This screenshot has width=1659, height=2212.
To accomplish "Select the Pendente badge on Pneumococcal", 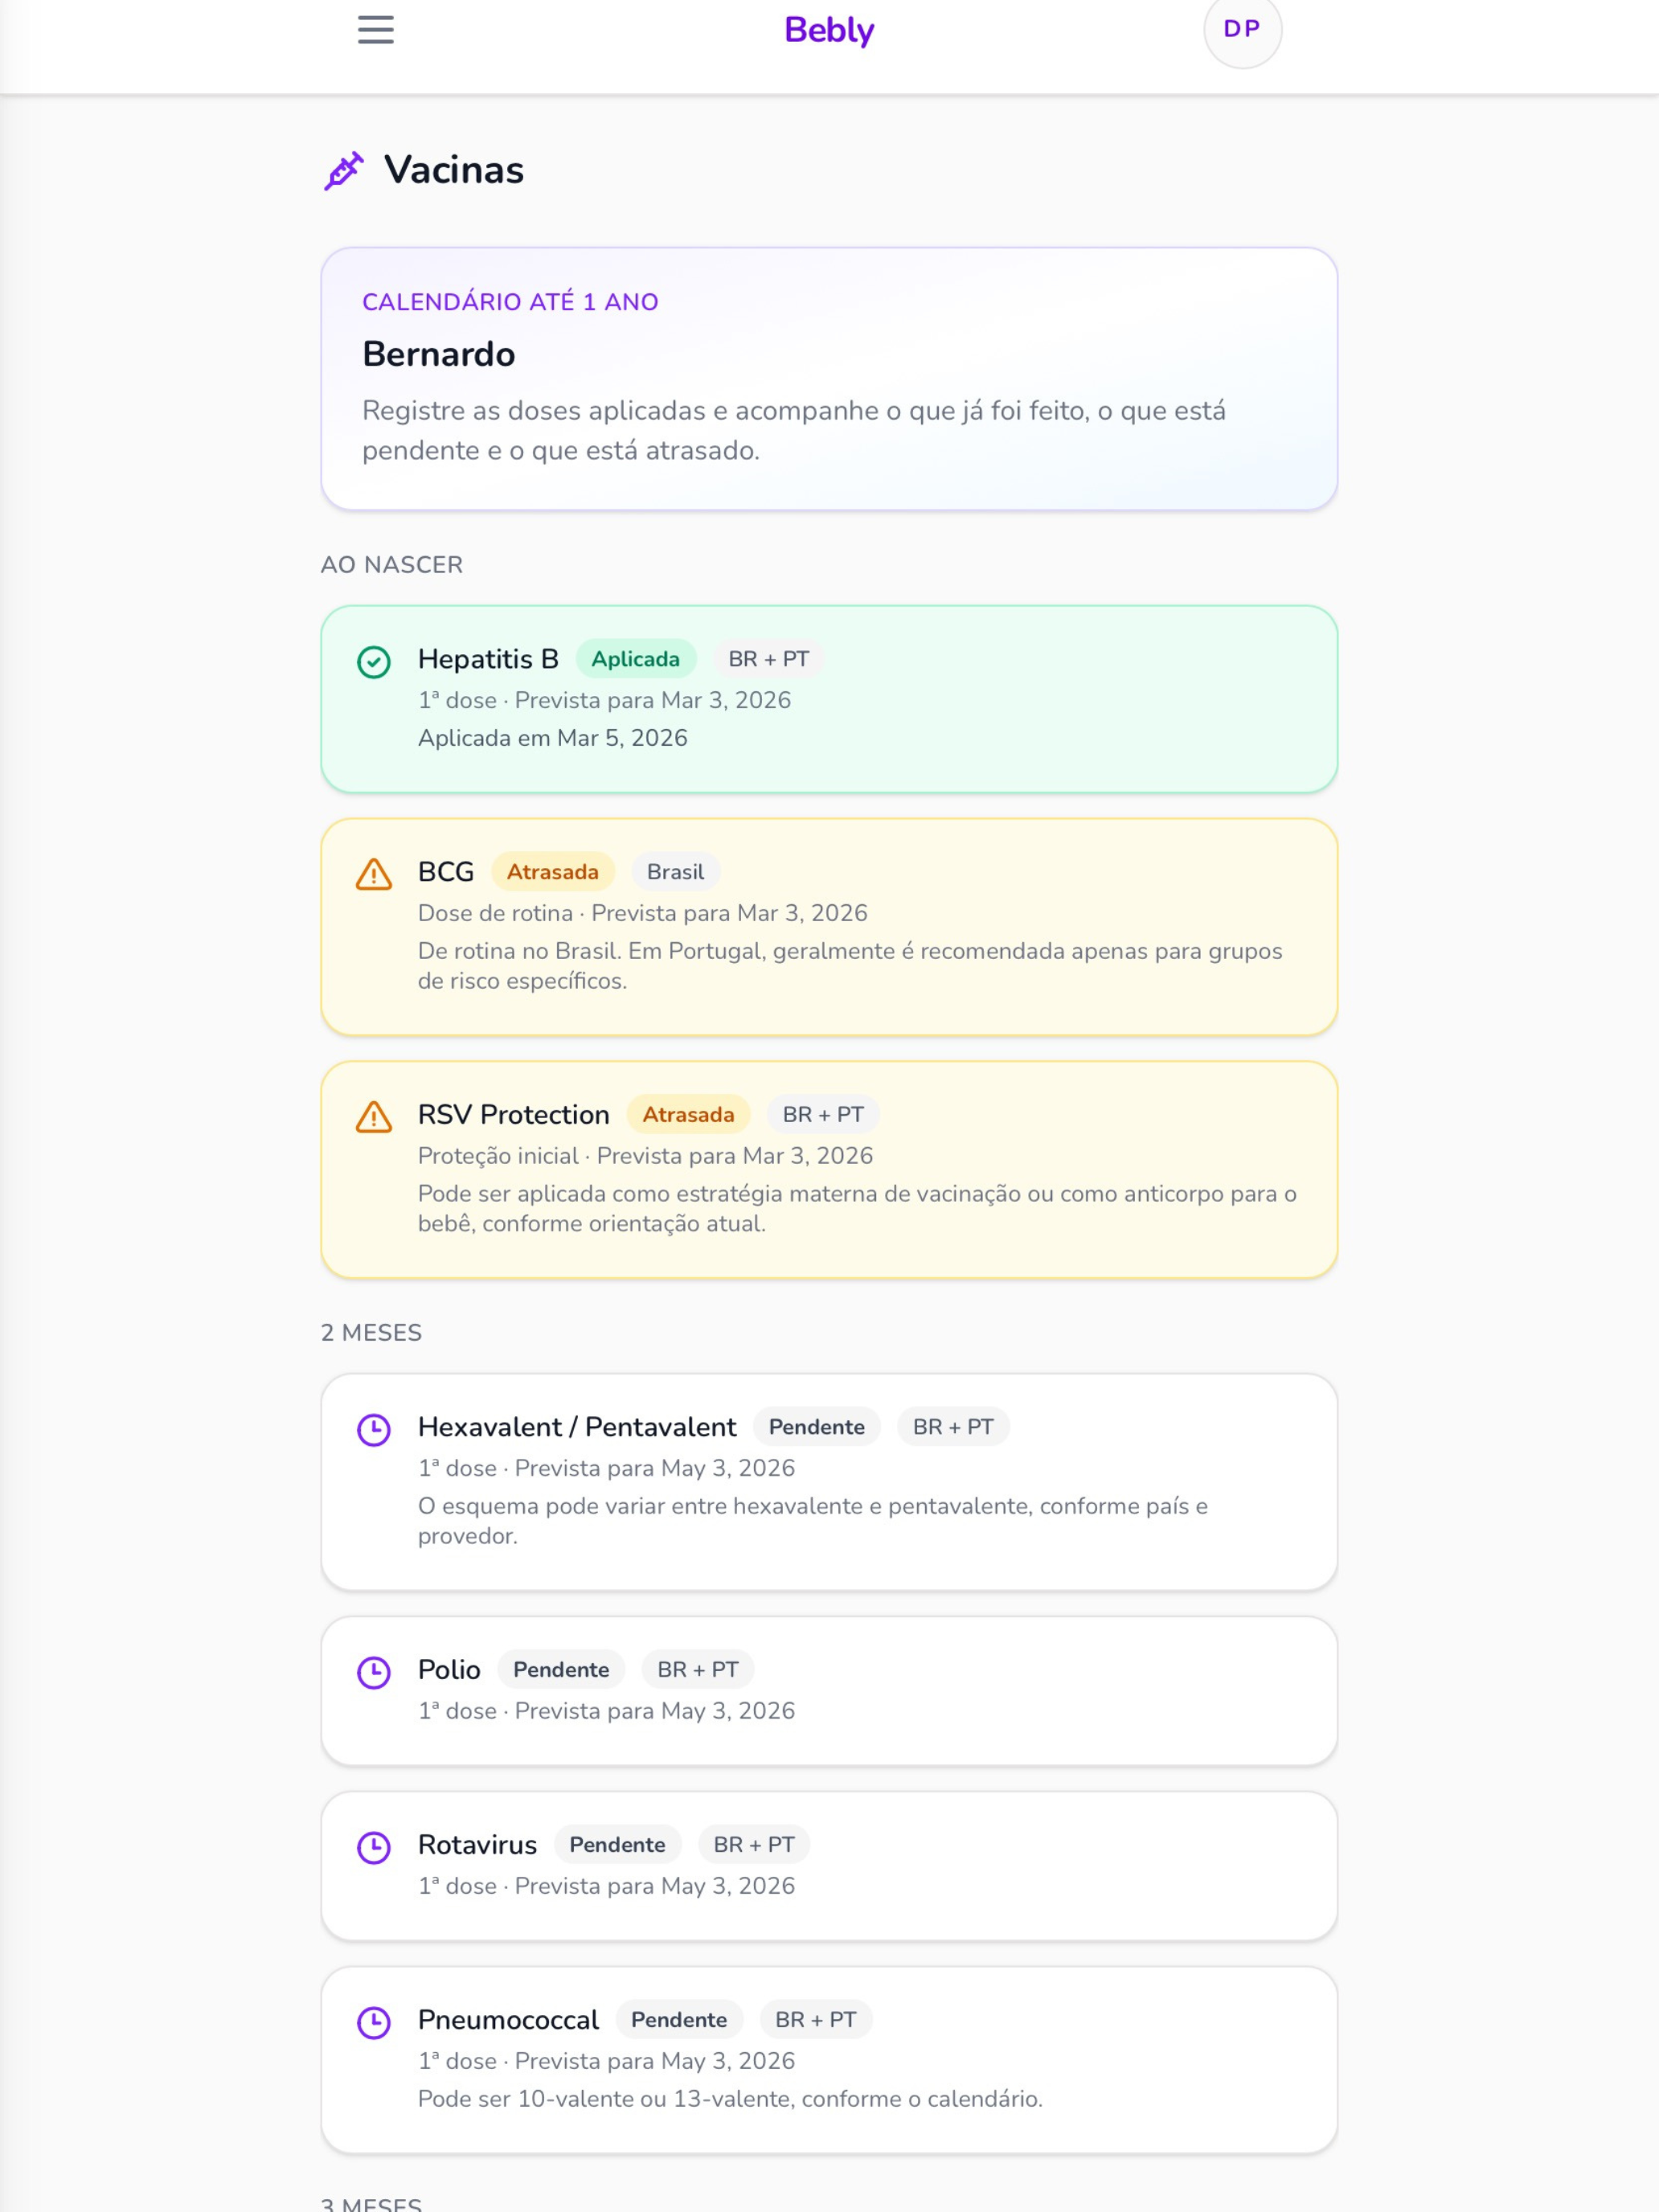I will [x=679, y=2020].
